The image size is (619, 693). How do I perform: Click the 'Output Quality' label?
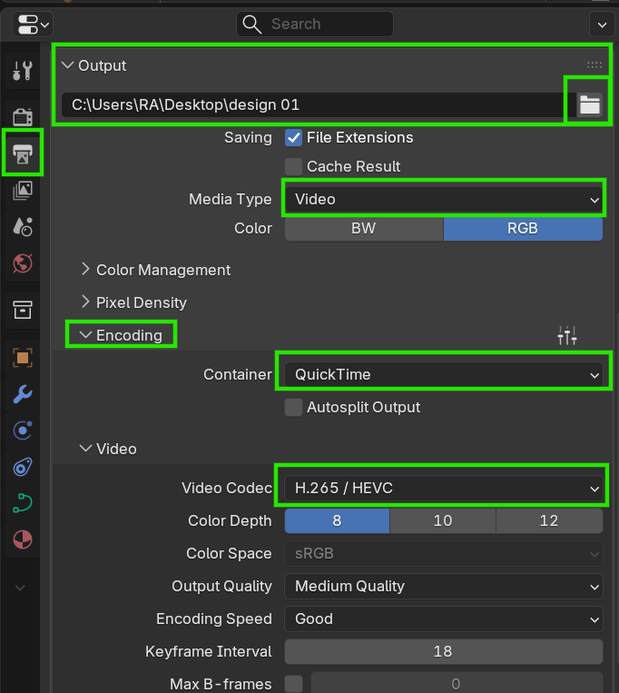(222, 586)
